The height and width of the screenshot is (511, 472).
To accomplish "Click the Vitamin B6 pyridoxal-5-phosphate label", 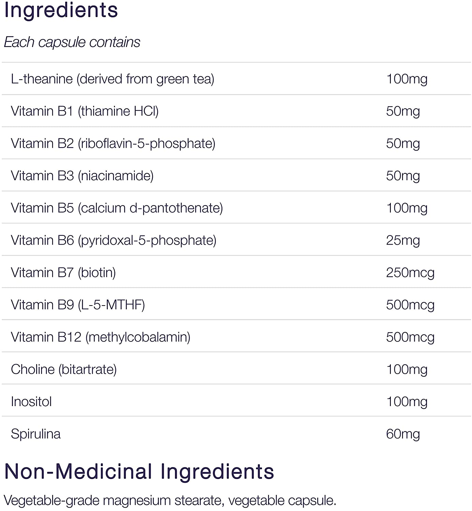I will [x=114, y=241].
